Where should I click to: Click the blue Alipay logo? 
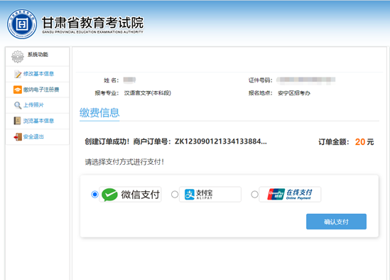click(x=190, y=195)
